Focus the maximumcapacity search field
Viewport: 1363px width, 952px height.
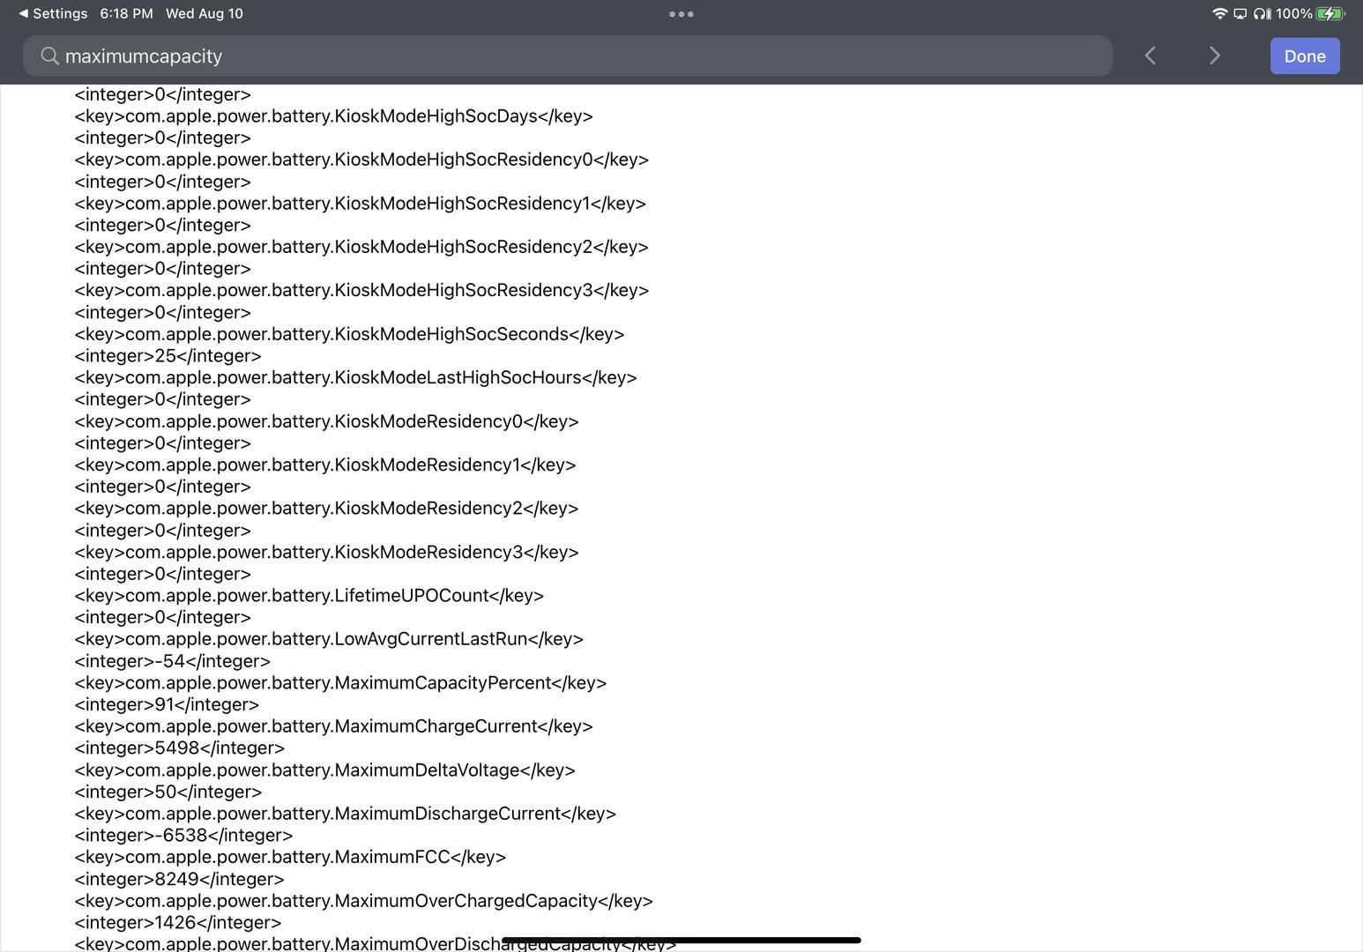(x=568, y=56)
